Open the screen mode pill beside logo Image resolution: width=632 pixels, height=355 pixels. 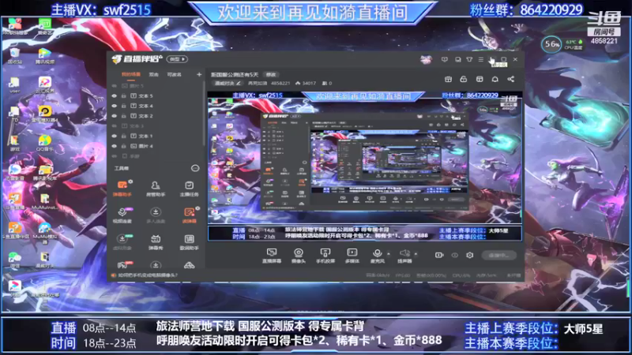[x=177, y=59]
